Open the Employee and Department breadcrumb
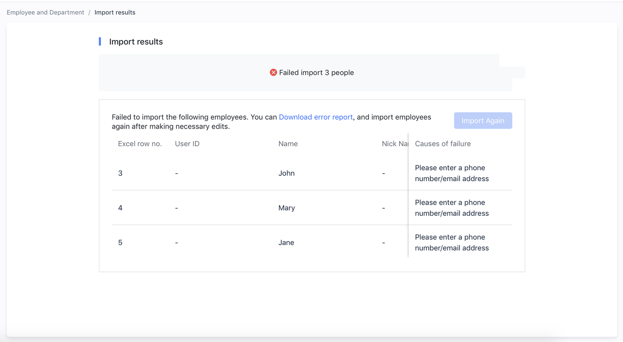 (x=45, y=13)
